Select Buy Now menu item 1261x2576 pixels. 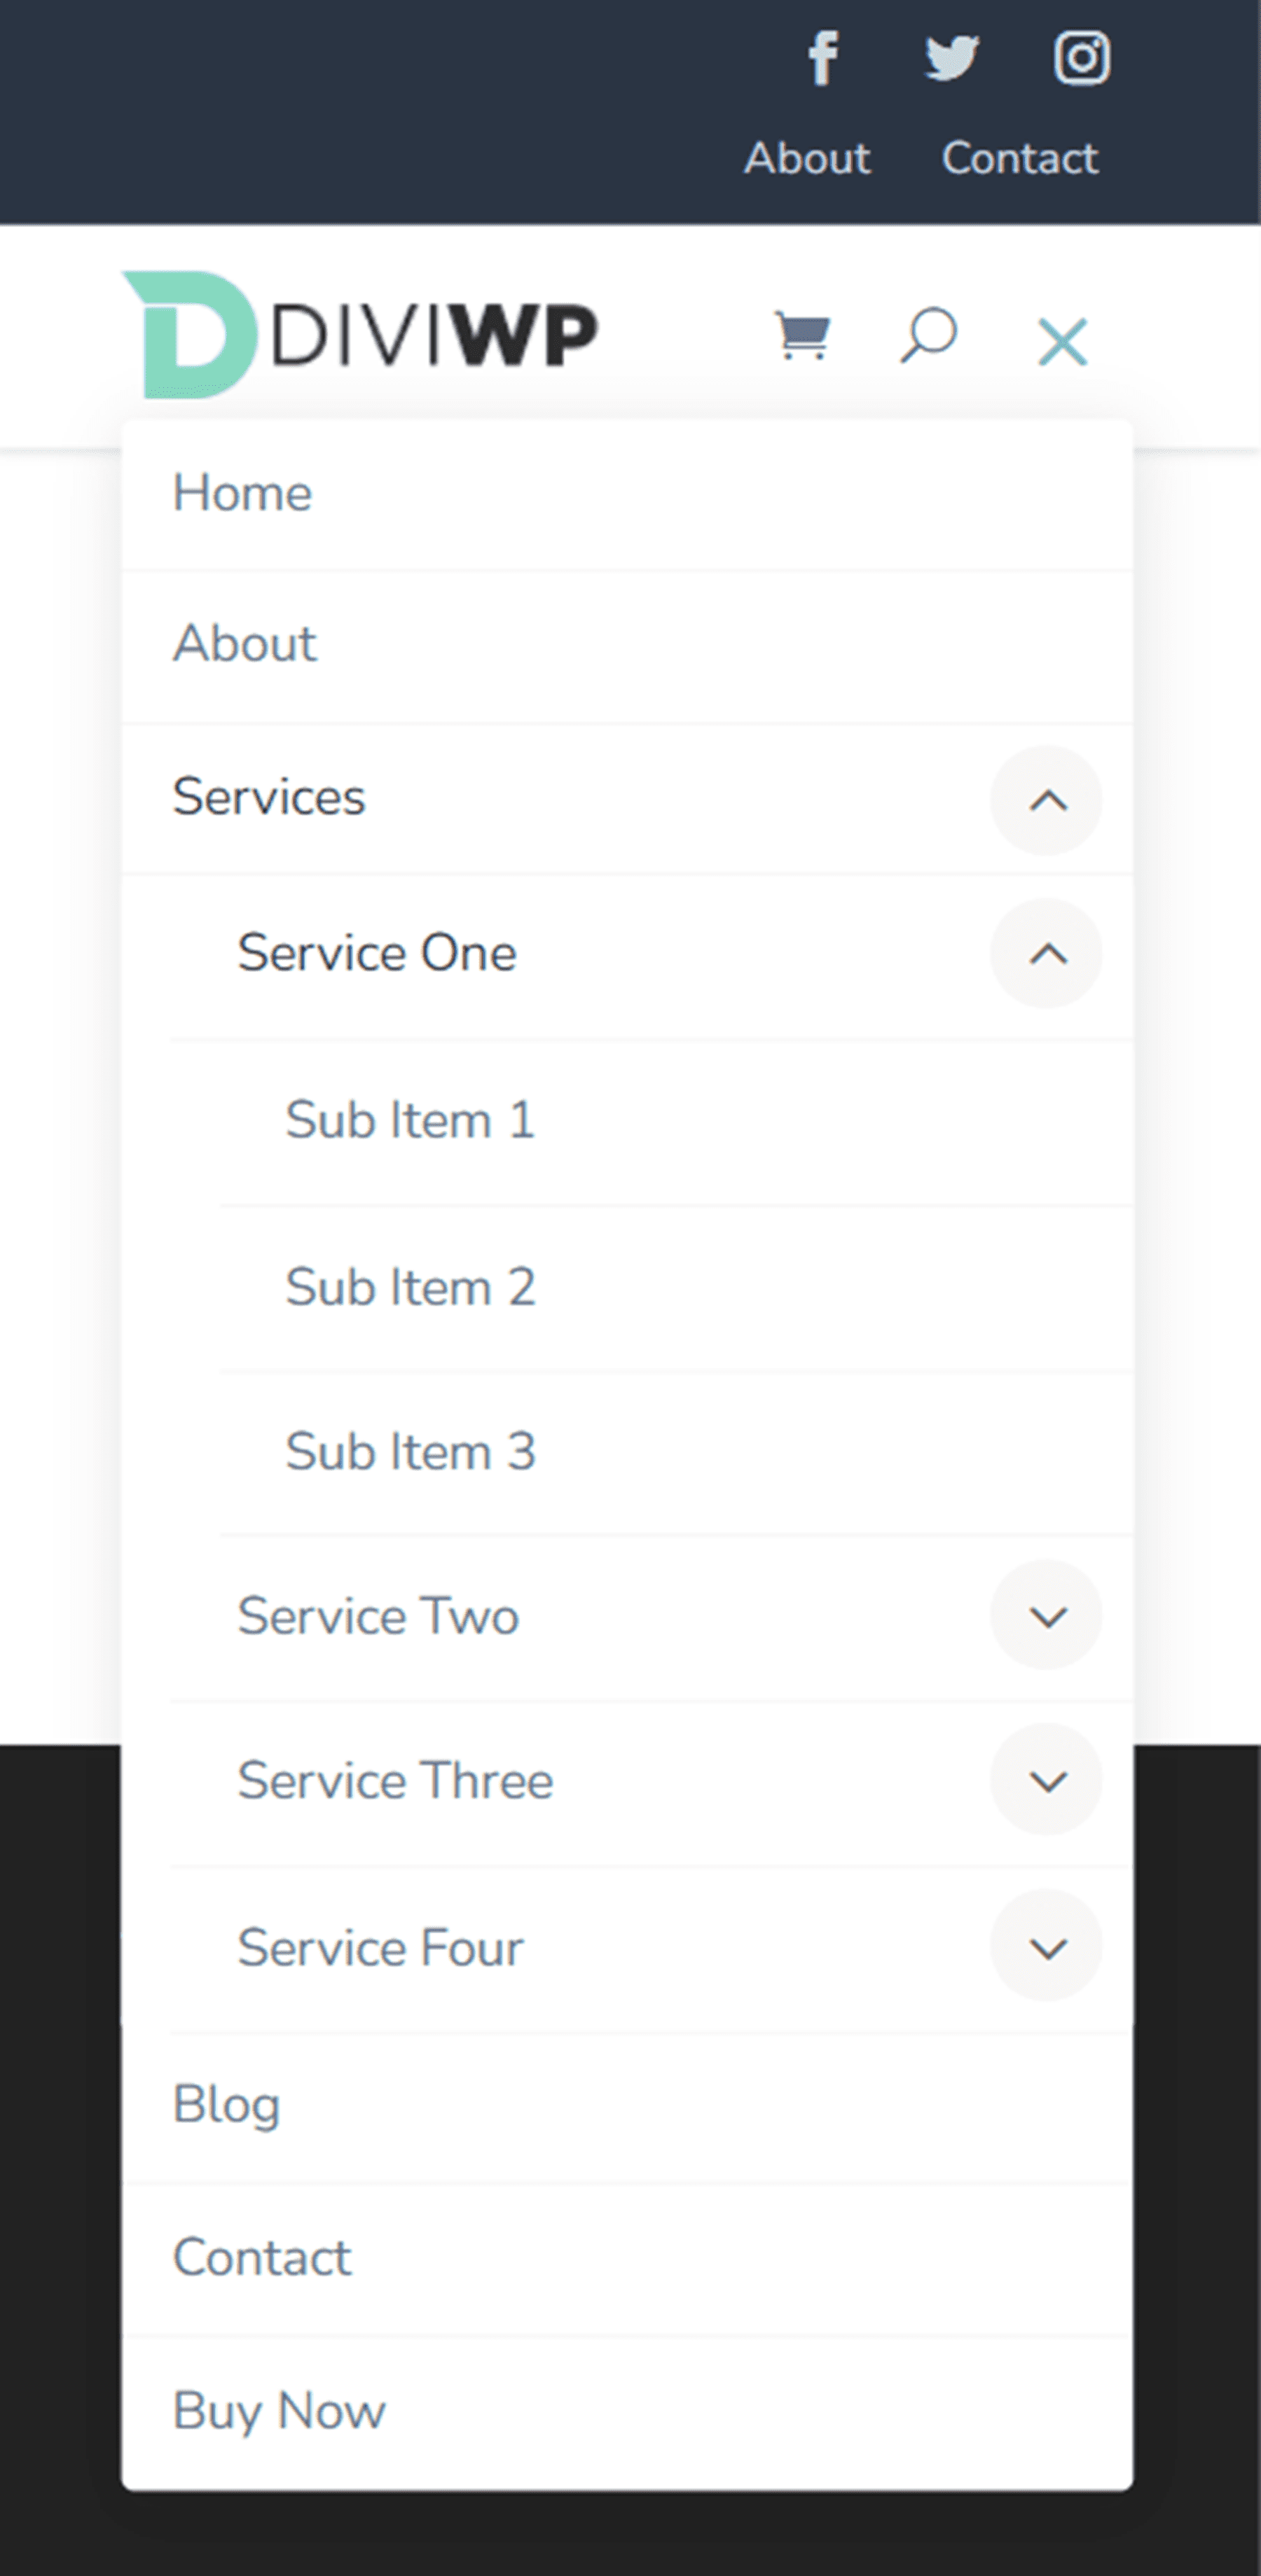pyautogui.click(x=628, y=2412)
